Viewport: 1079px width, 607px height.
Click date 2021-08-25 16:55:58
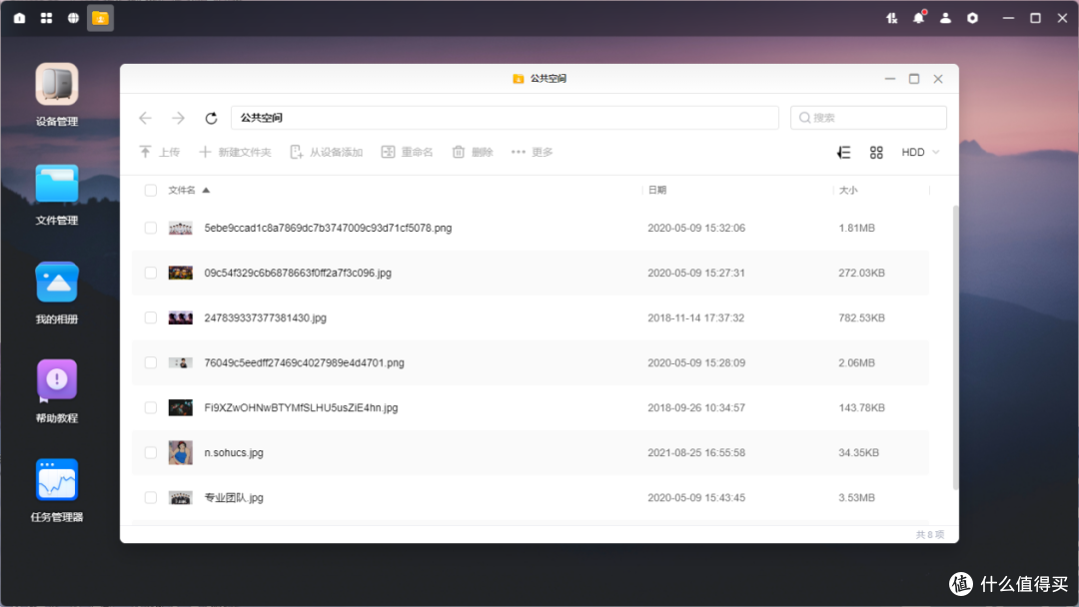tap(695, 452)
